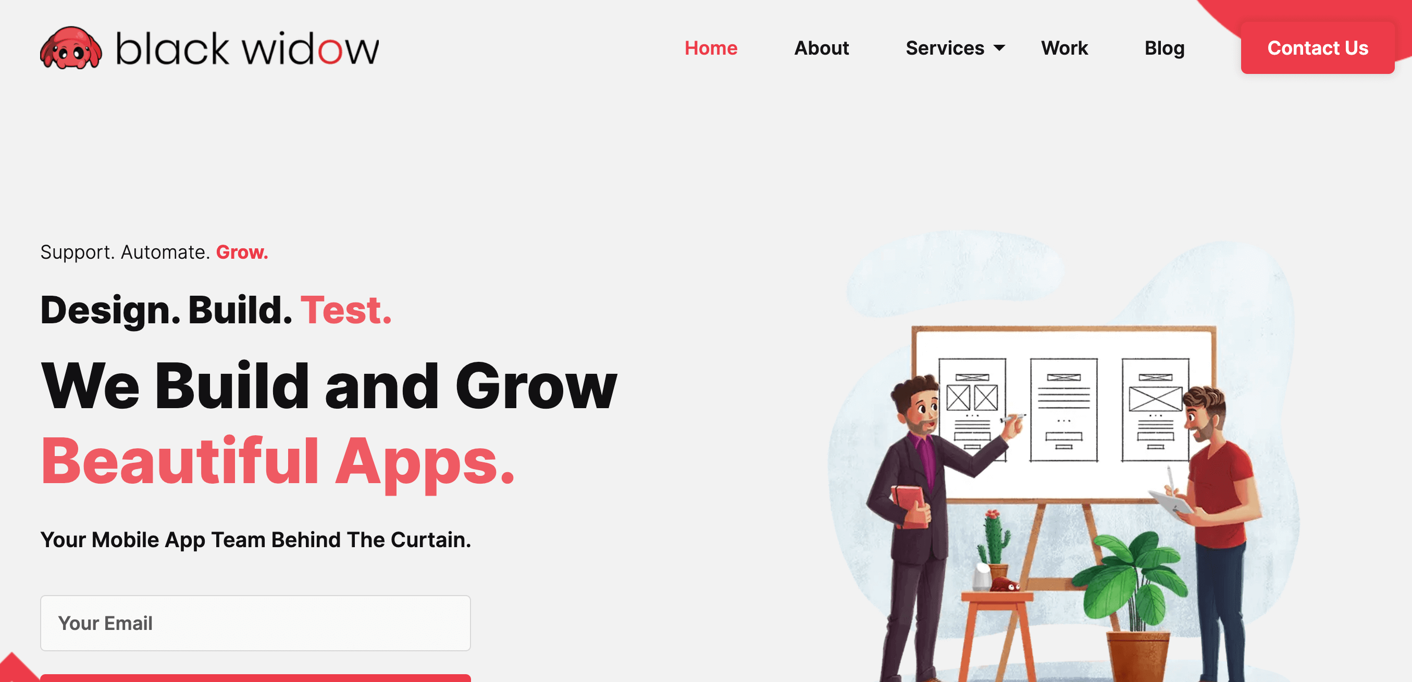Click the Blog navigation link
Image resolution: width=1412 pixels, height=682 pixels.
(1165, 48)
